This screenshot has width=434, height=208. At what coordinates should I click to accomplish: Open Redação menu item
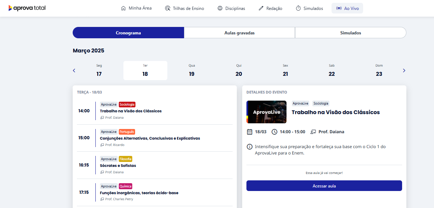271,8
